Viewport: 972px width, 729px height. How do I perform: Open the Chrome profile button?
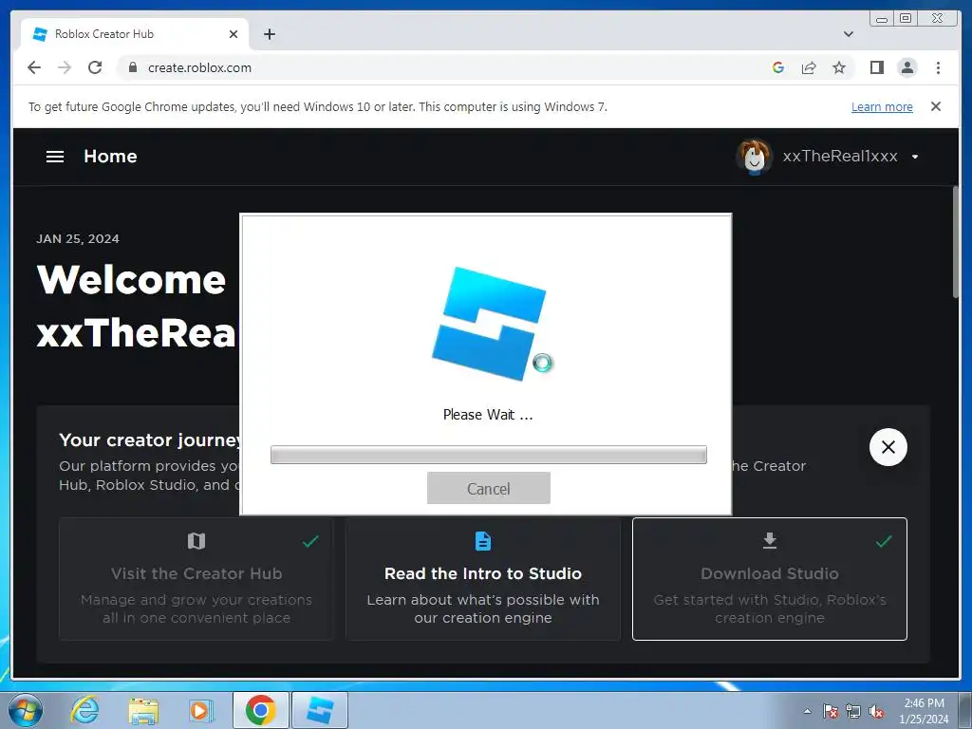click(907, 67)
